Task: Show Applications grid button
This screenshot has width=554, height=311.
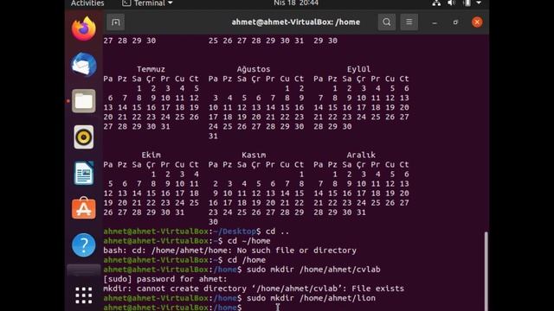Action: [84, 295]
